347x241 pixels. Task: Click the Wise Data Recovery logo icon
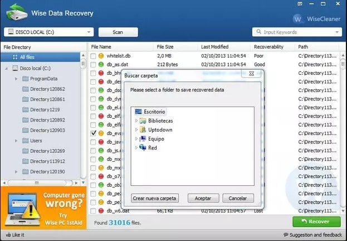17,12
